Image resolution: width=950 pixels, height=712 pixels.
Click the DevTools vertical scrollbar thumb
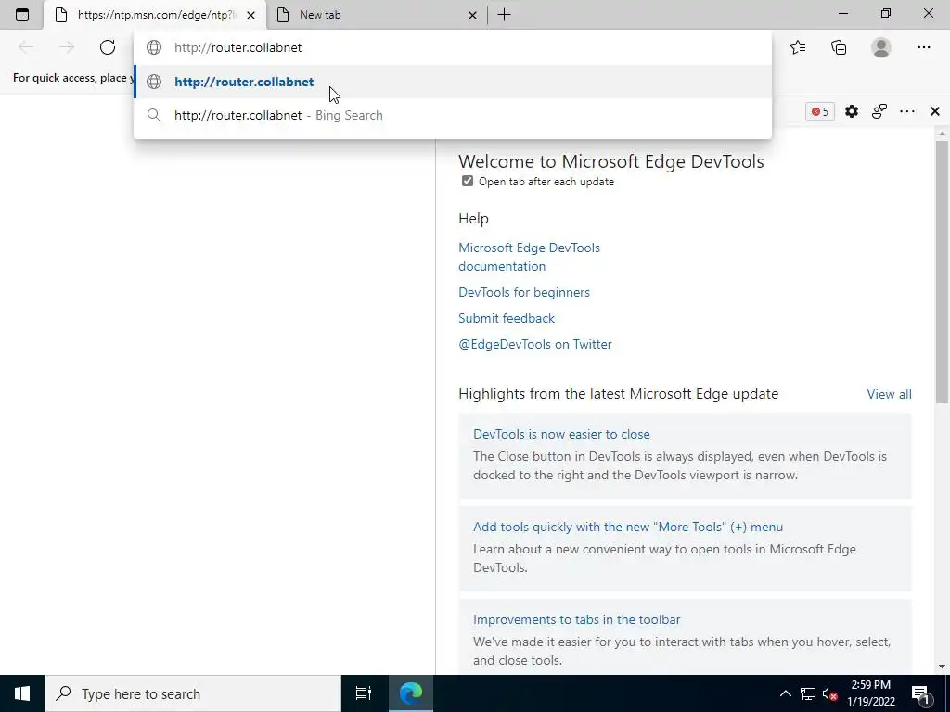click(x=942, y=272)
